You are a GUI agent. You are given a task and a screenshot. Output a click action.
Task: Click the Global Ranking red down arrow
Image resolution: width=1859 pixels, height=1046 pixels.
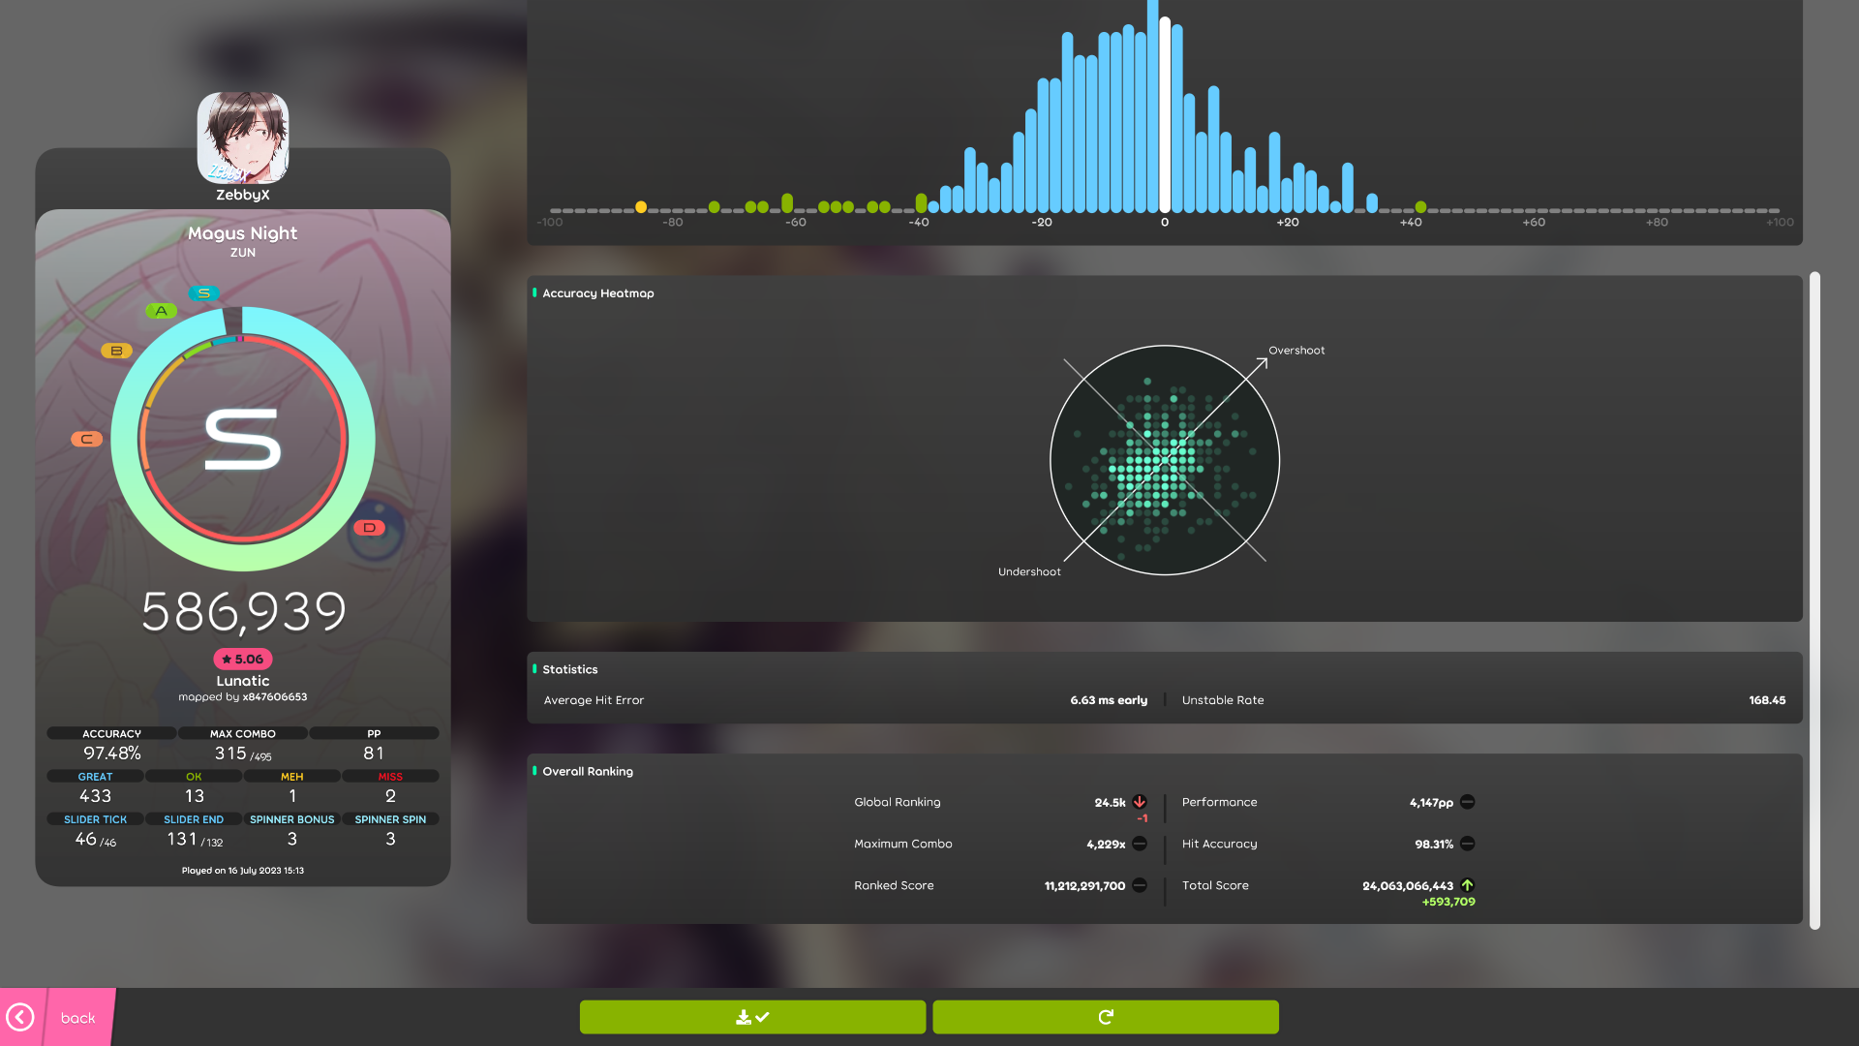click(1140, 802)
